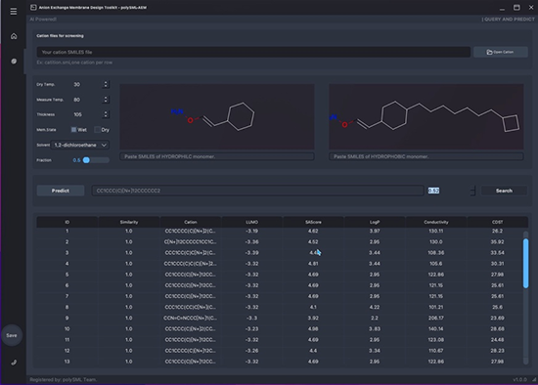
Task: Open the Solvent 1,2-dichloroethane dropdown
Action: pos(80,145)
